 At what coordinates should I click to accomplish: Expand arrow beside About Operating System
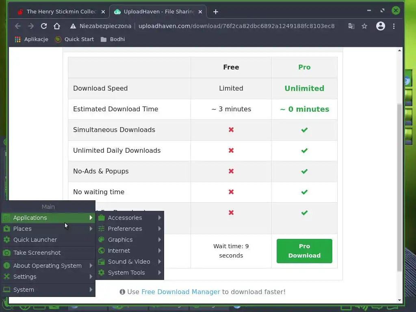(x=91, y=265)
